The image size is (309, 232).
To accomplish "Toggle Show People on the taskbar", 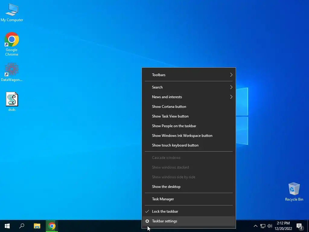I will click(x=189, y=126).
